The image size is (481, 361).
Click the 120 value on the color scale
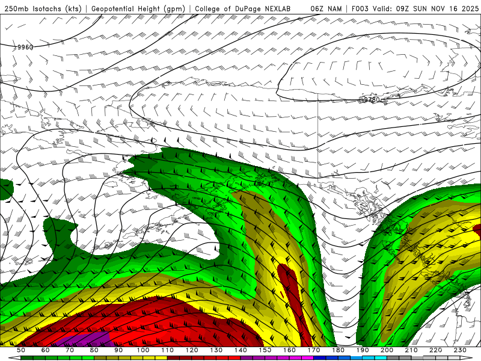pyautogui.click(x=192, y=350)
